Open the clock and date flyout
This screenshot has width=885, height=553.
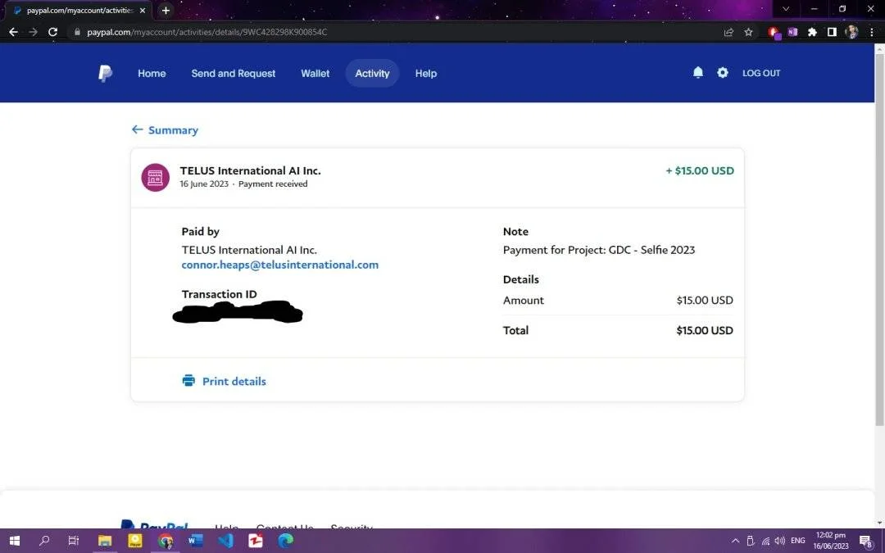pyautogui.click(x=831, y=541)
